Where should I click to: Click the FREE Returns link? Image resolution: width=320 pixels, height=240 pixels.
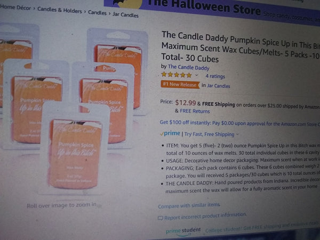coord(195,111)
